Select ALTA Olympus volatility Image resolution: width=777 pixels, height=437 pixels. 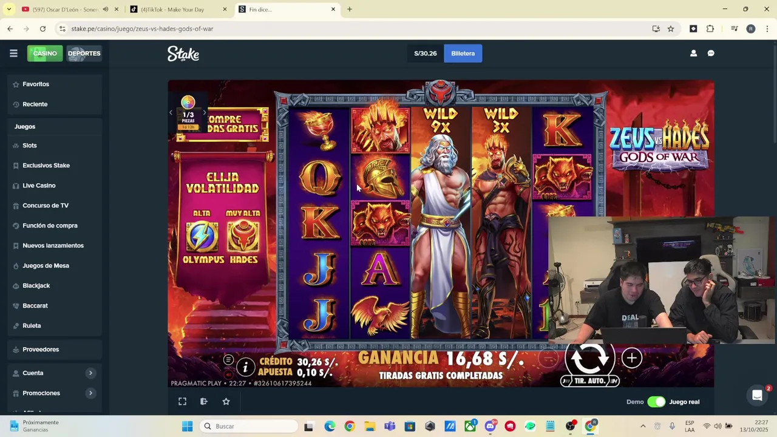tap(202, 237)
